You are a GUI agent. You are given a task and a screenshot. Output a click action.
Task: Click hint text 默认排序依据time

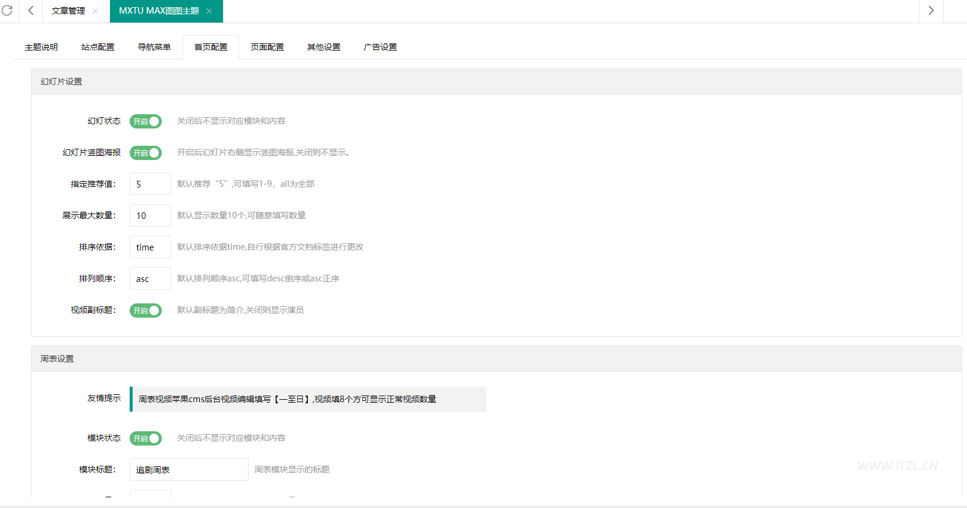click(x=270, y=247)
